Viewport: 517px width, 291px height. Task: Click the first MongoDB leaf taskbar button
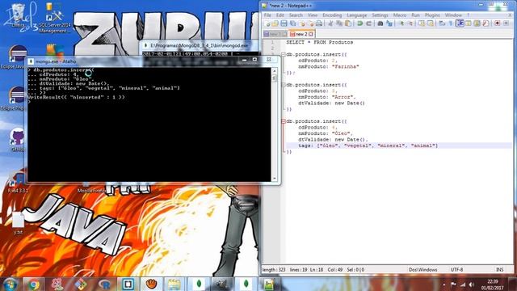click(199, 285)
